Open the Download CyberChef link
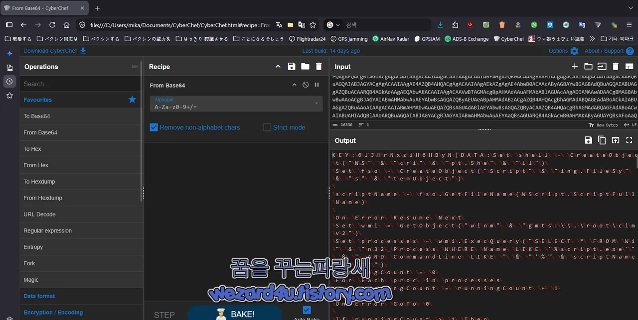This screenshot has width=638, height=320. (x=55, y=51)
